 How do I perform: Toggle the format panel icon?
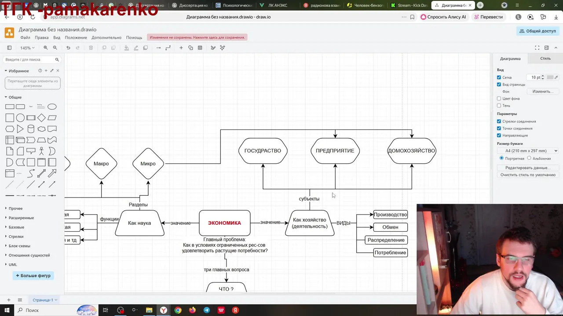point(547,48)
